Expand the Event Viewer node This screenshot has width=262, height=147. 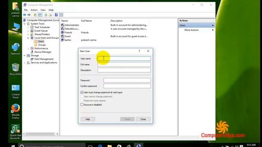point(28,31)
